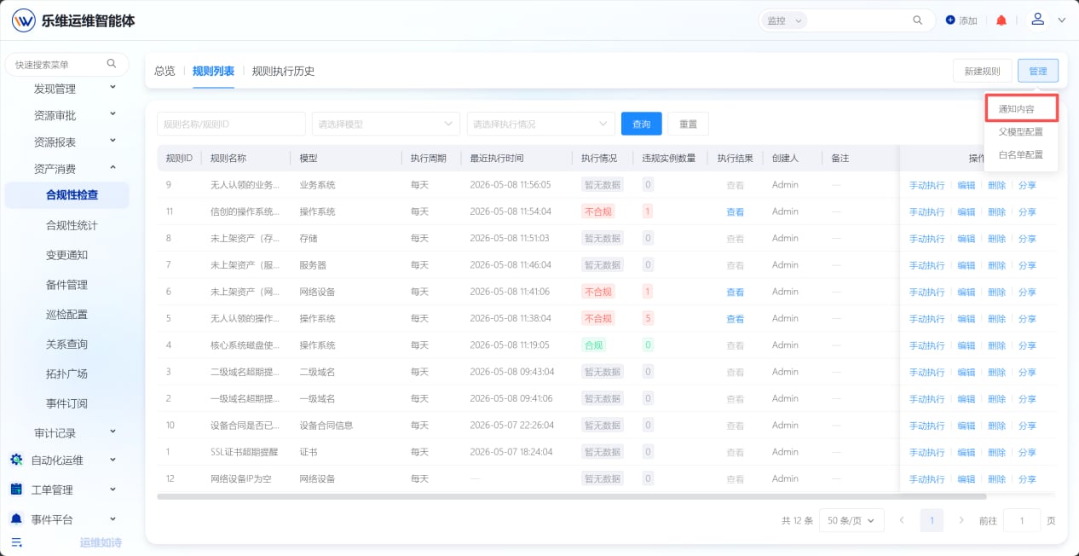The height and width of the screenshot is (556, 1079).
Task: Open the red notification bell
Action: pyautogui.click(x=1001, y=20)
